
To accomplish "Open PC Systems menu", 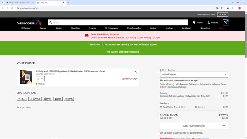I will 26,28.
